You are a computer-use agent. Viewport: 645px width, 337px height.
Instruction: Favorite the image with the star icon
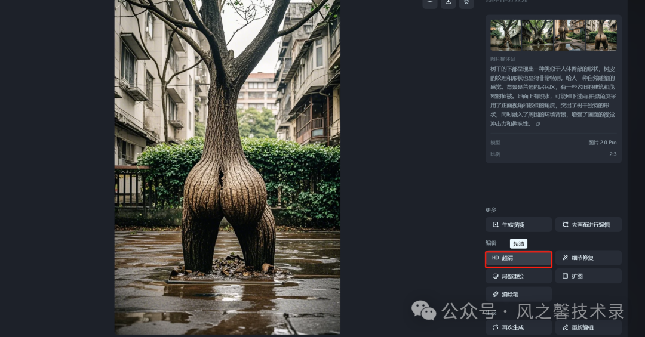(x=466, y=4)
